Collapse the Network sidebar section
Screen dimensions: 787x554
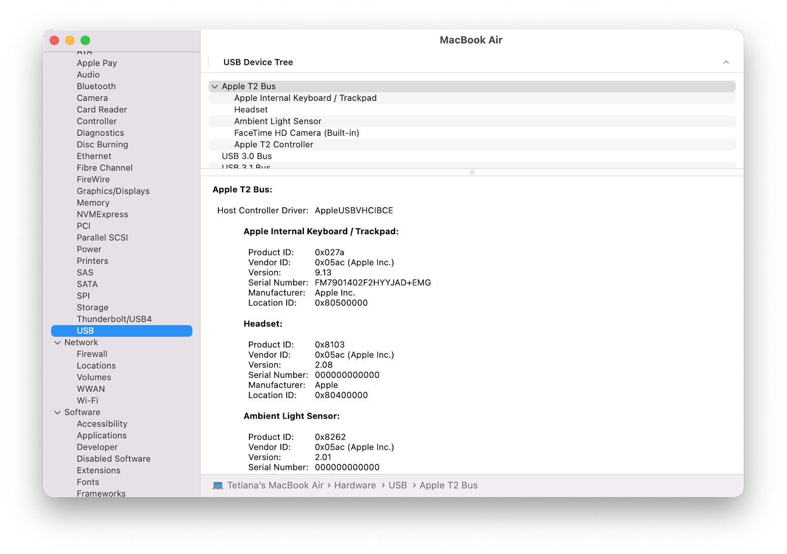58,342
